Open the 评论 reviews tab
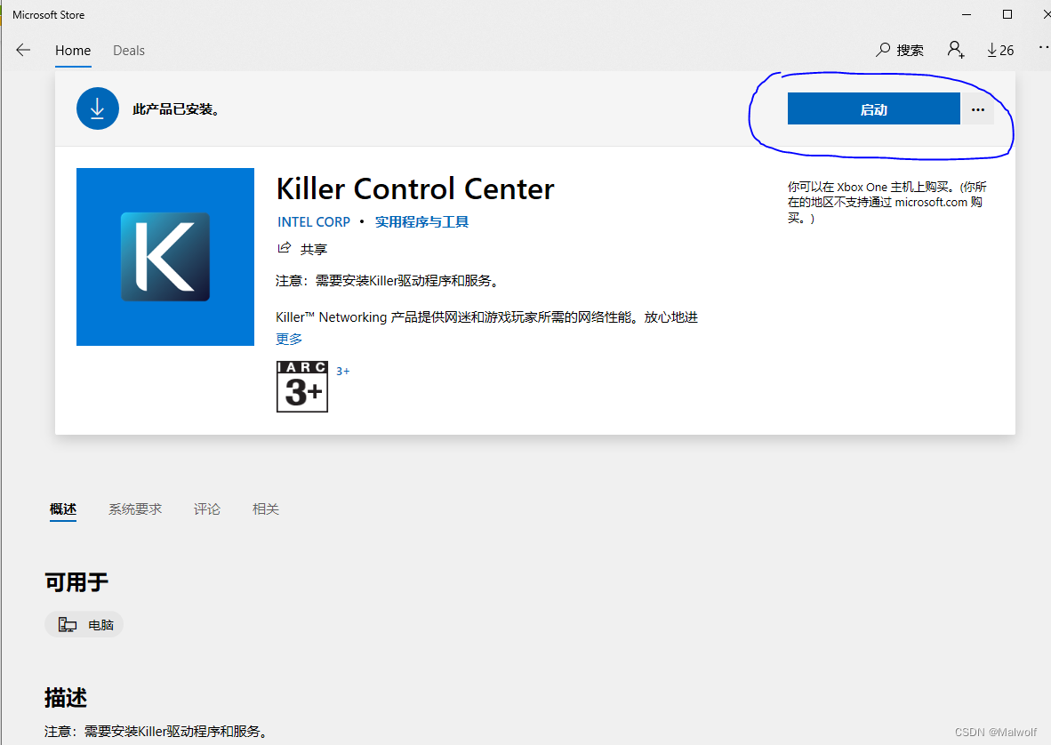The width and height of the screenshot is (1051, 745). 206,509
